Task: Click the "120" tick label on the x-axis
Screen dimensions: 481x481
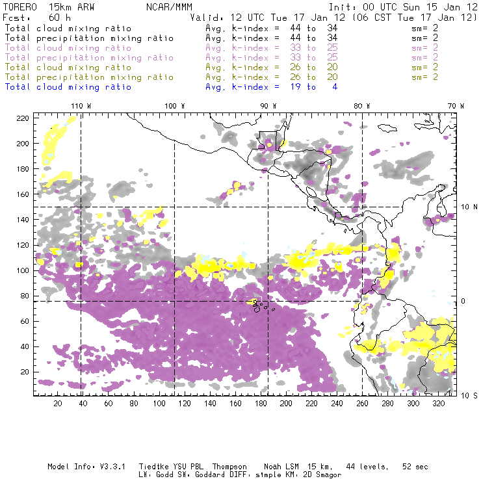Action: point(185,404)
